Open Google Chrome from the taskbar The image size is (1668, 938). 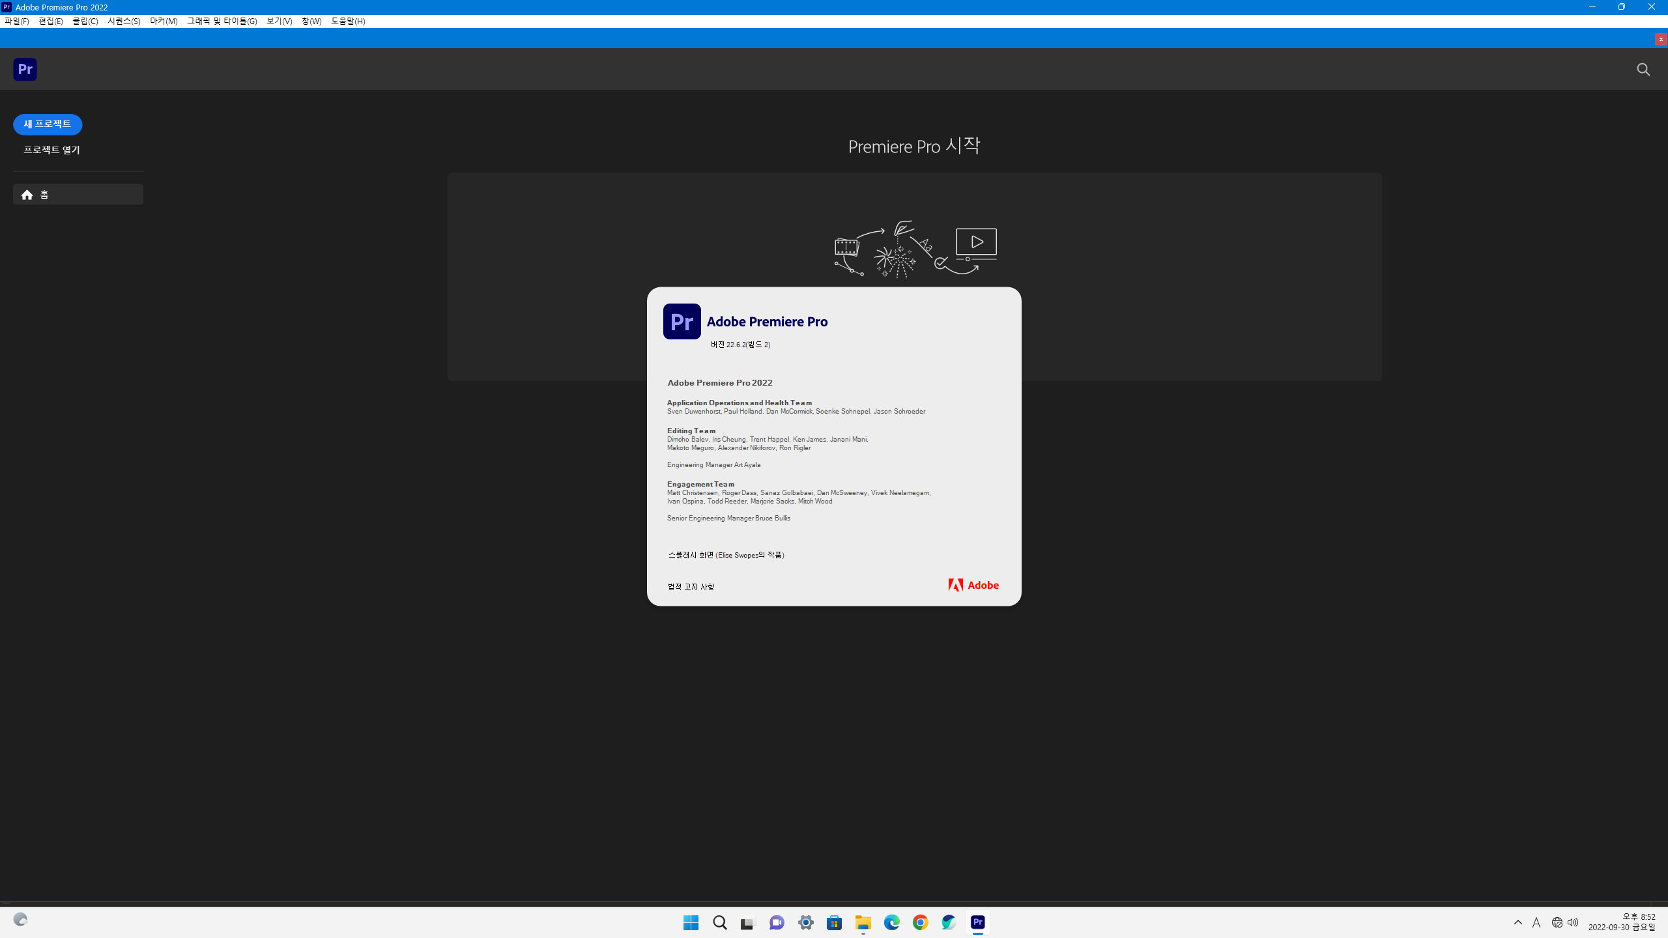[x=920, y=922]
